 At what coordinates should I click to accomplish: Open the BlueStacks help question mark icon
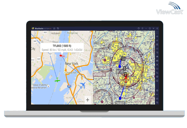[139, 28]
